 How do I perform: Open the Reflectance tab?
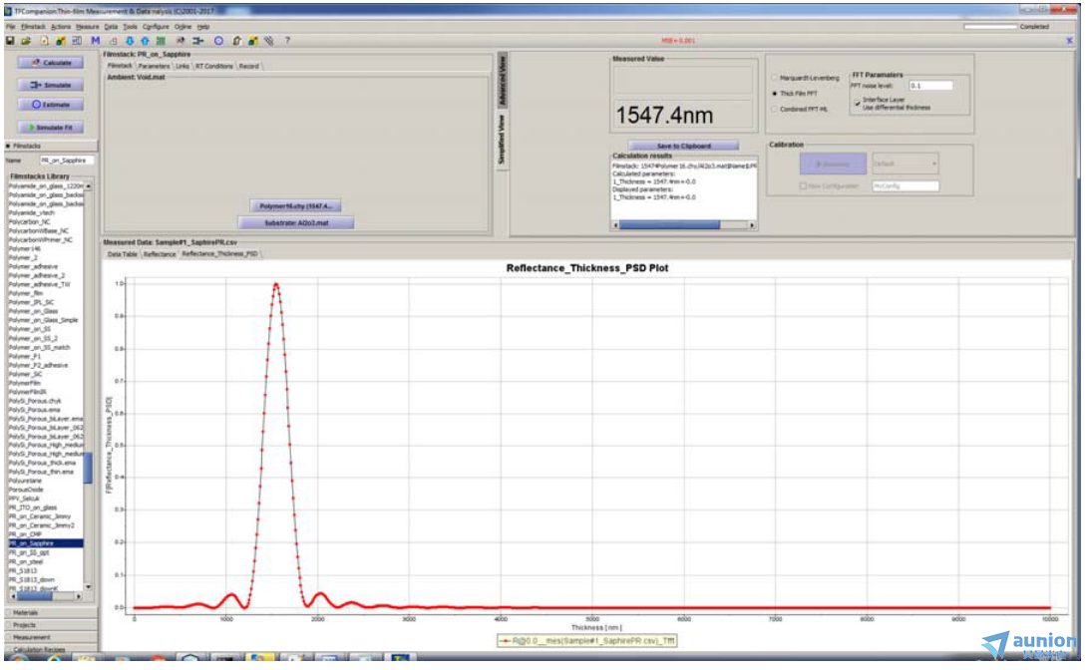[x=160, y=254]
